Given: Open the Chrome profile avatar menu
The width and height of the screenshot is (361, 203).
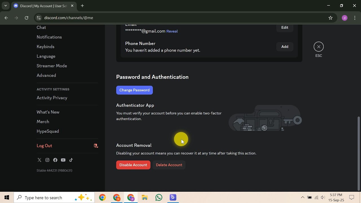Looking at the screenshot, I should [x=345, y=18].
